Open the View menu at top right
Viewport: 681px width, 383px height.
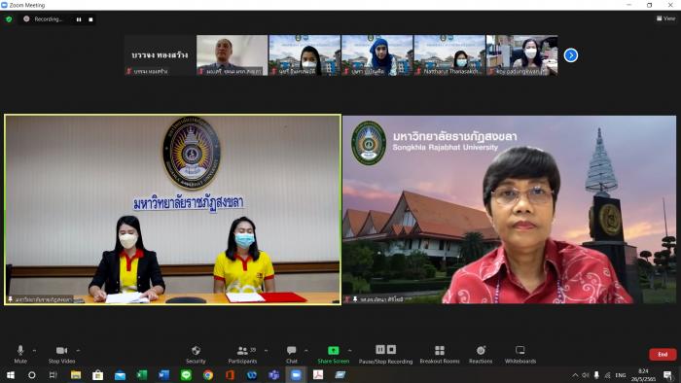pyautogui.click(x=665, y=18)
